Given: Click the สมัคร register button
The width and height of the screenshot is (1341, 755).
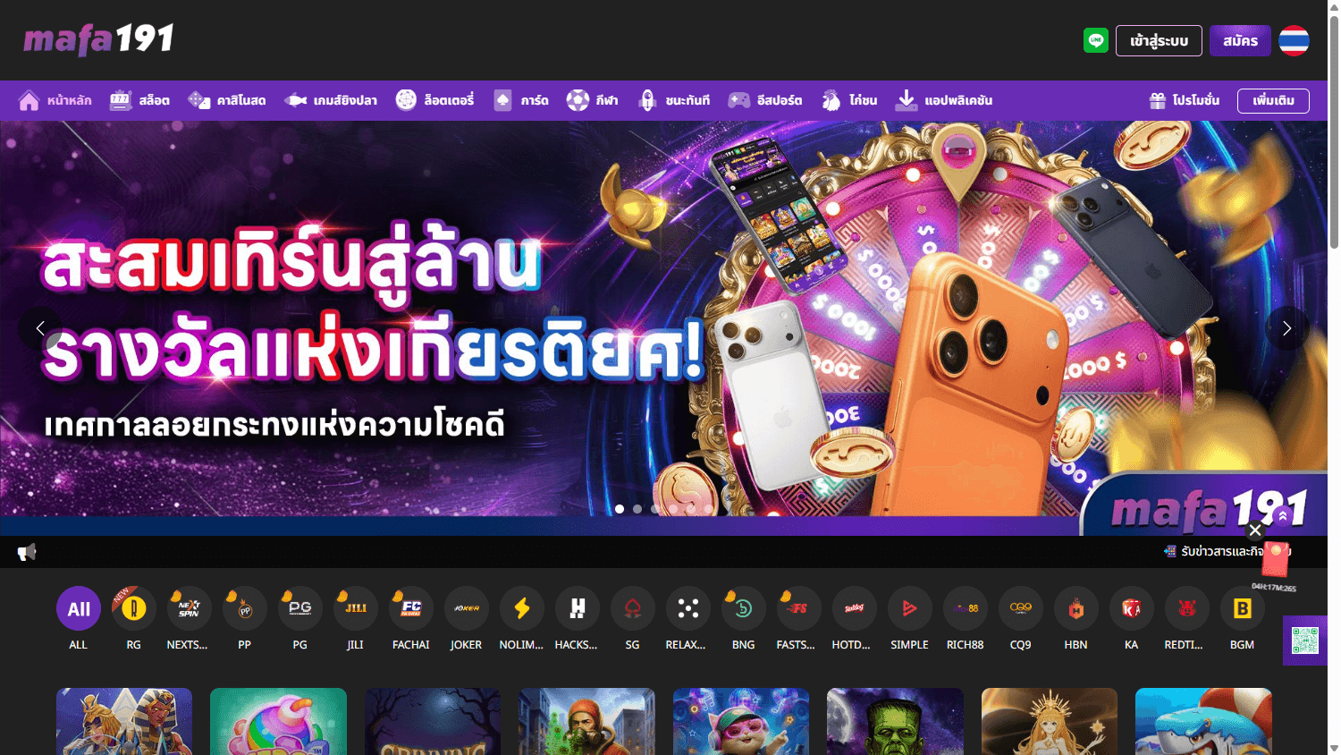Looking at the screenshot, I should (1240, 40).
